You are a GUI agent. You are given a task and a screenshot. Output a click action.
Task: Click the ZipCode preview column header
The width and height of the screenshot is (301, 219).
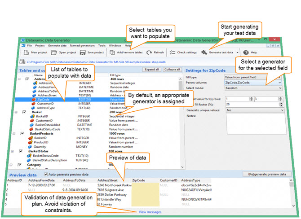click(138, 180)
